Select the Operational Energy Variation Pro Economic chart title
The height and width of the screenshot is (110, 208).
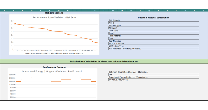pyautogui.click(x=52, y=71)
